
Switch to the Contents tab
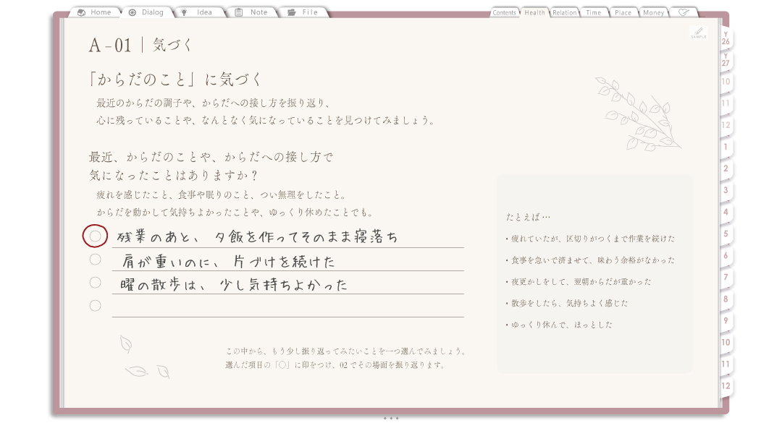tap(504, 12)
